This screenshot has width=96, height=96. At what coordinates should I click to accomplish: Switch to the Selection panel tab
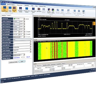(4, 15)
